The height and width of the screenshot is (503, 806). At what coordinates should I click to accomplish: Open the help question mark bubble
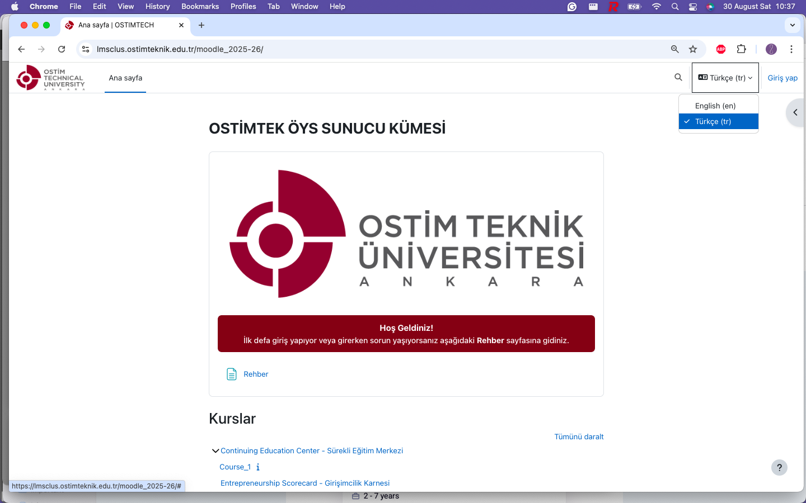click(x=779, y=467)
